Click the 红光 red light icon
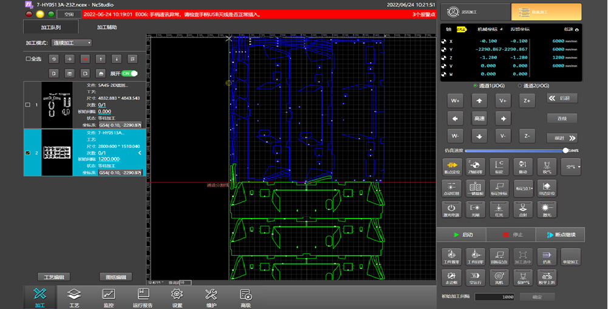 pos(499,210)
